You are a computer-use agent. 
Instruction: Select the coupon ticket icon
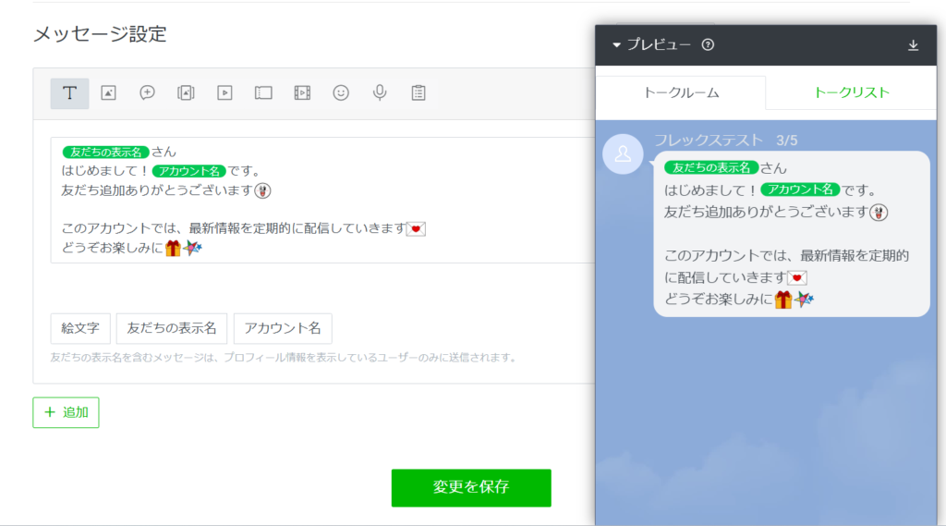click(263, 93)
